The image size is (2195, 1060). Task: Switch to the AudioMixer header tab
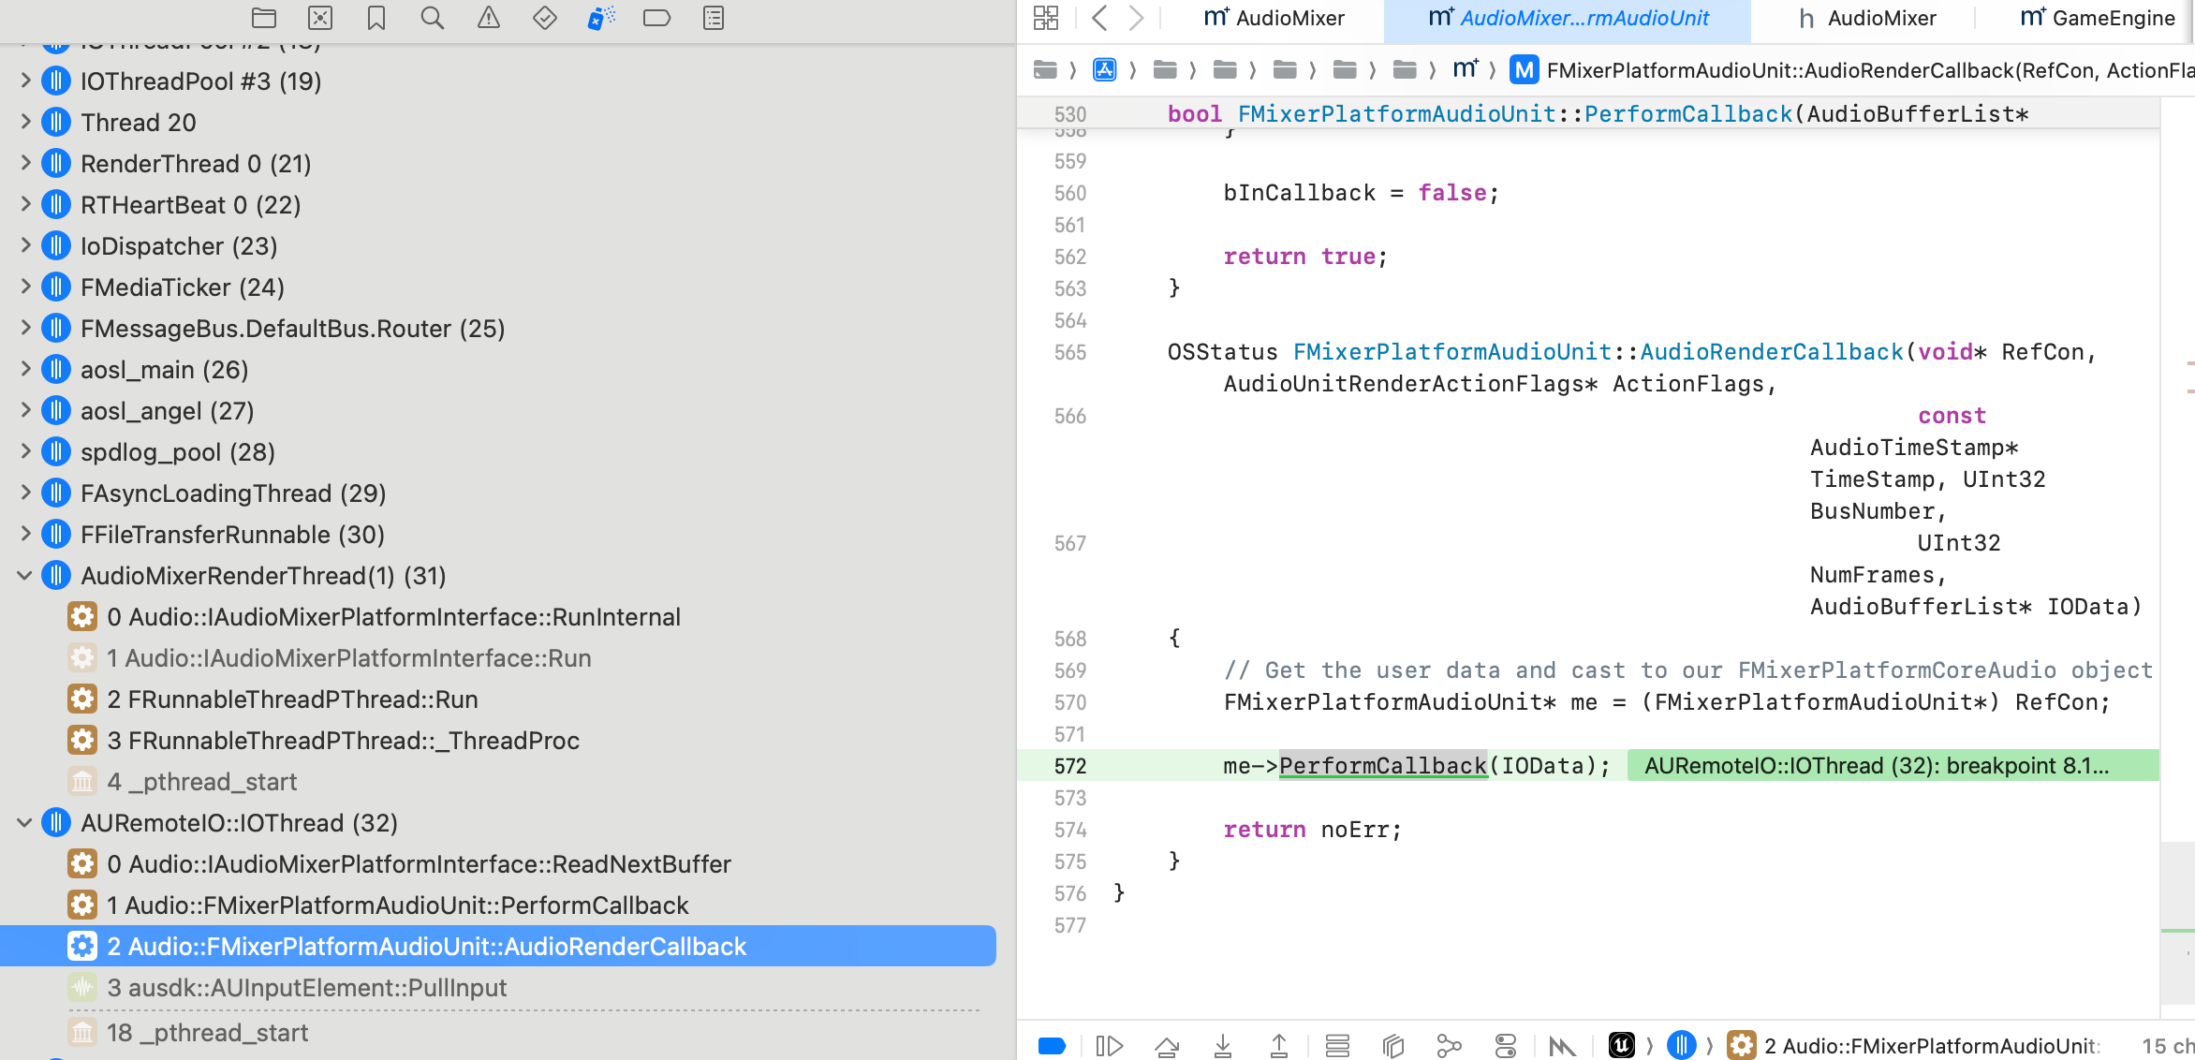coord(1865,18)
